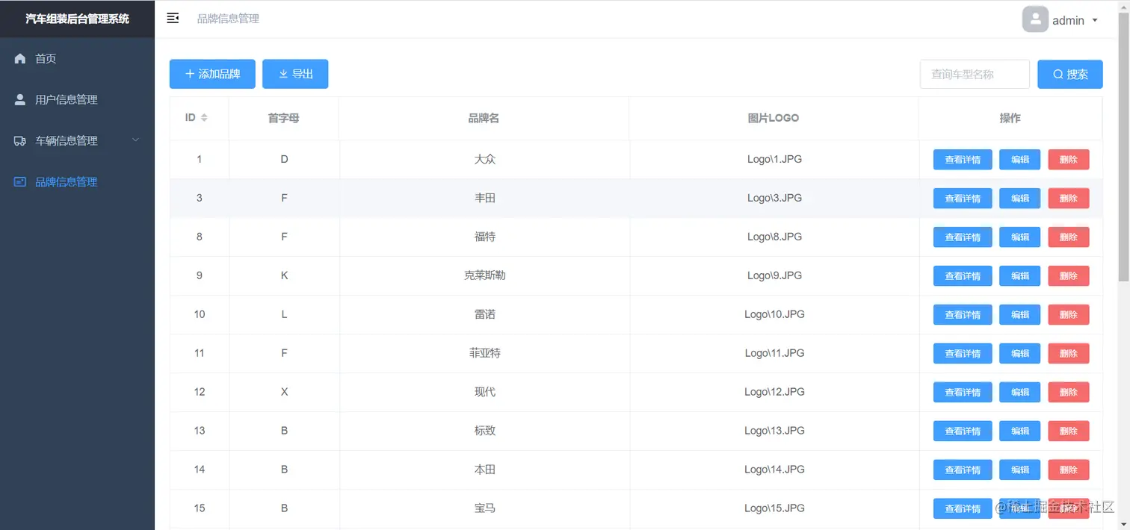
Task: Click the 品牌信息管理 breadcrumb title
Action: point(228,19)
